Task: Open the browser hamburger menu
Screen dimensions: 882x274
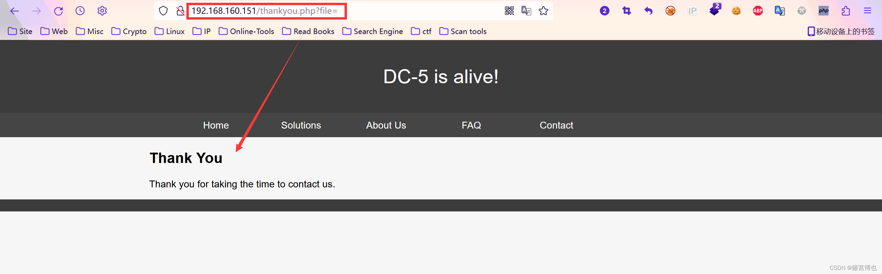Action: tap(868, 11)
